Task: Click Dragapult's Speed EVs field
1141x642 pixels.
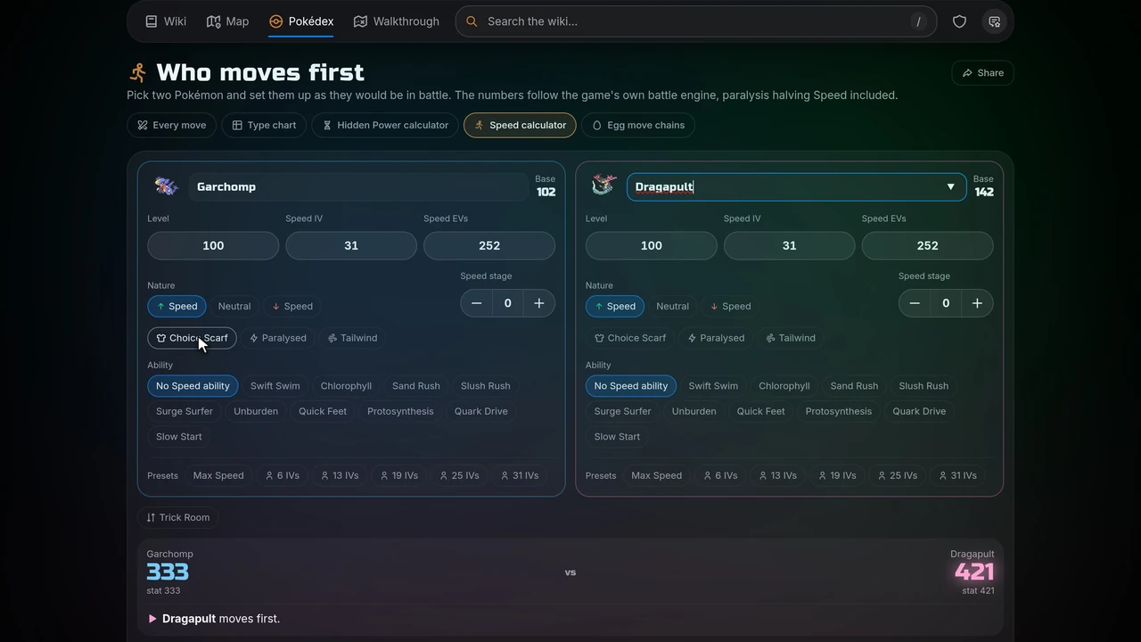Action: (927, 245)
